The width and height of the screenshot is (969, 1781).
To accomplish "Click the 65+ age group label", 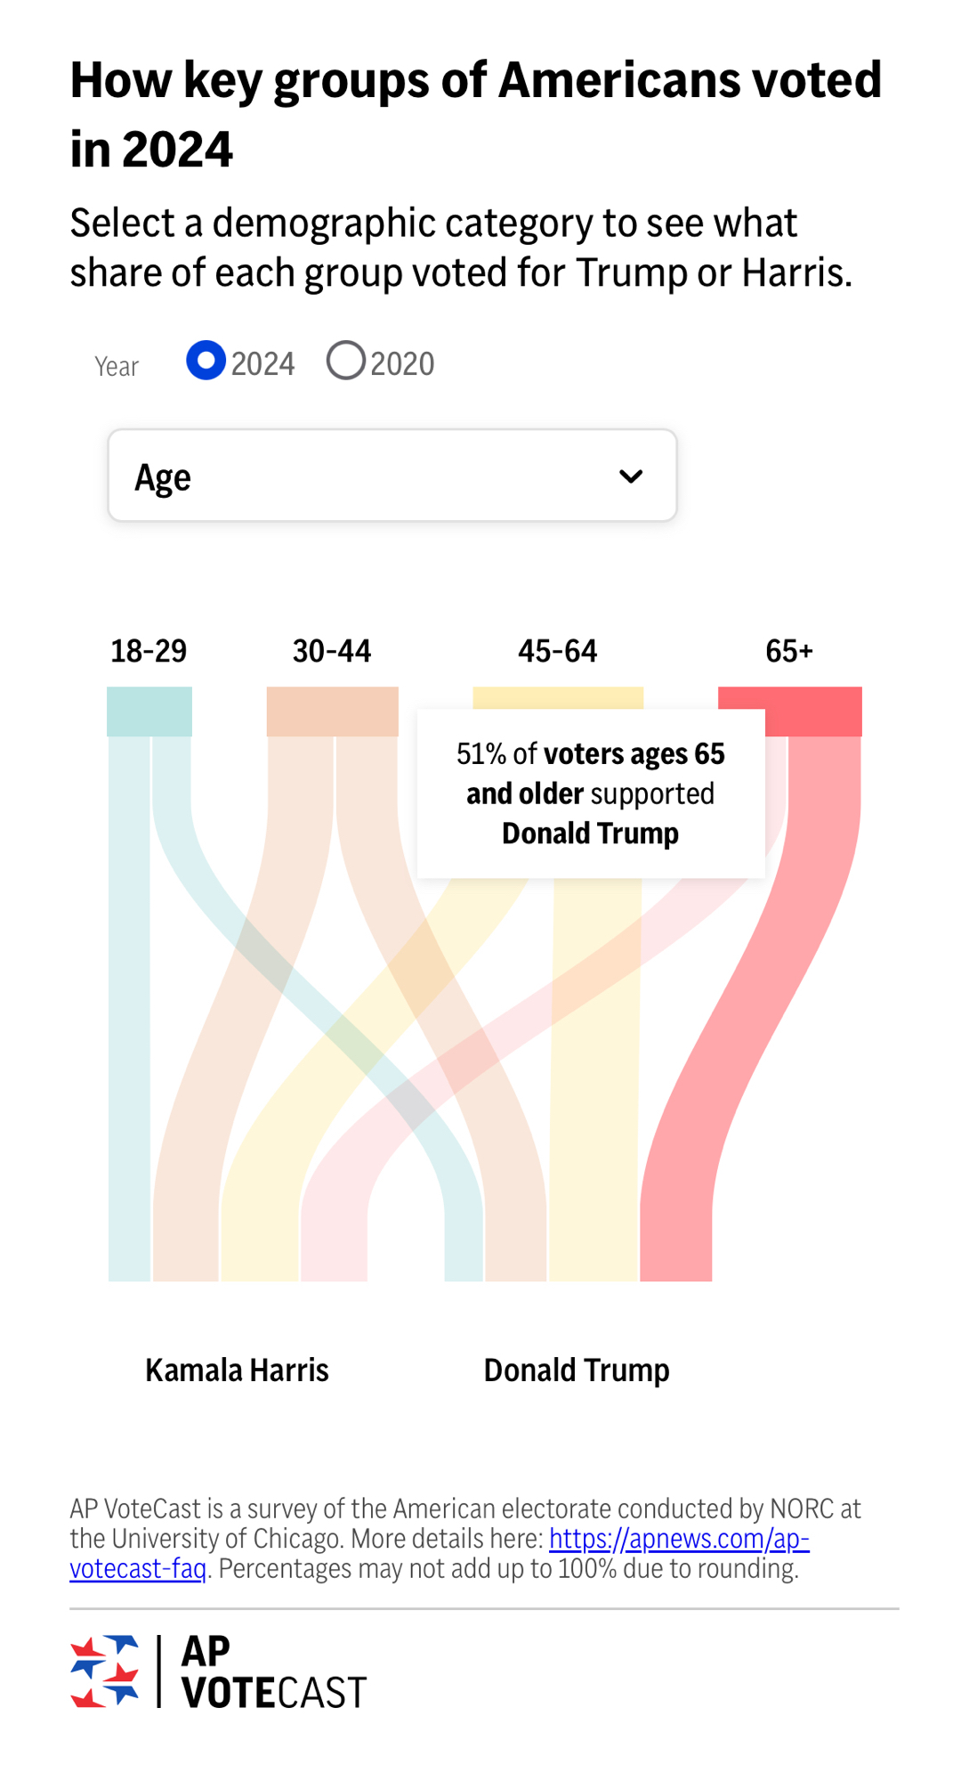I will pyautogui.click(x=789, y=651).
